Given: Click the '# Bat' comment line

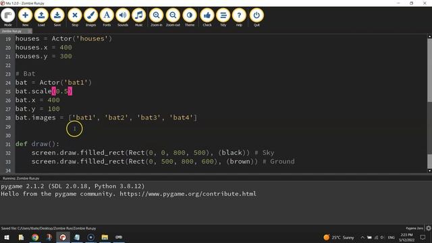Looking at the screenshot, I should pyautogui.click(x=26, y=74).
